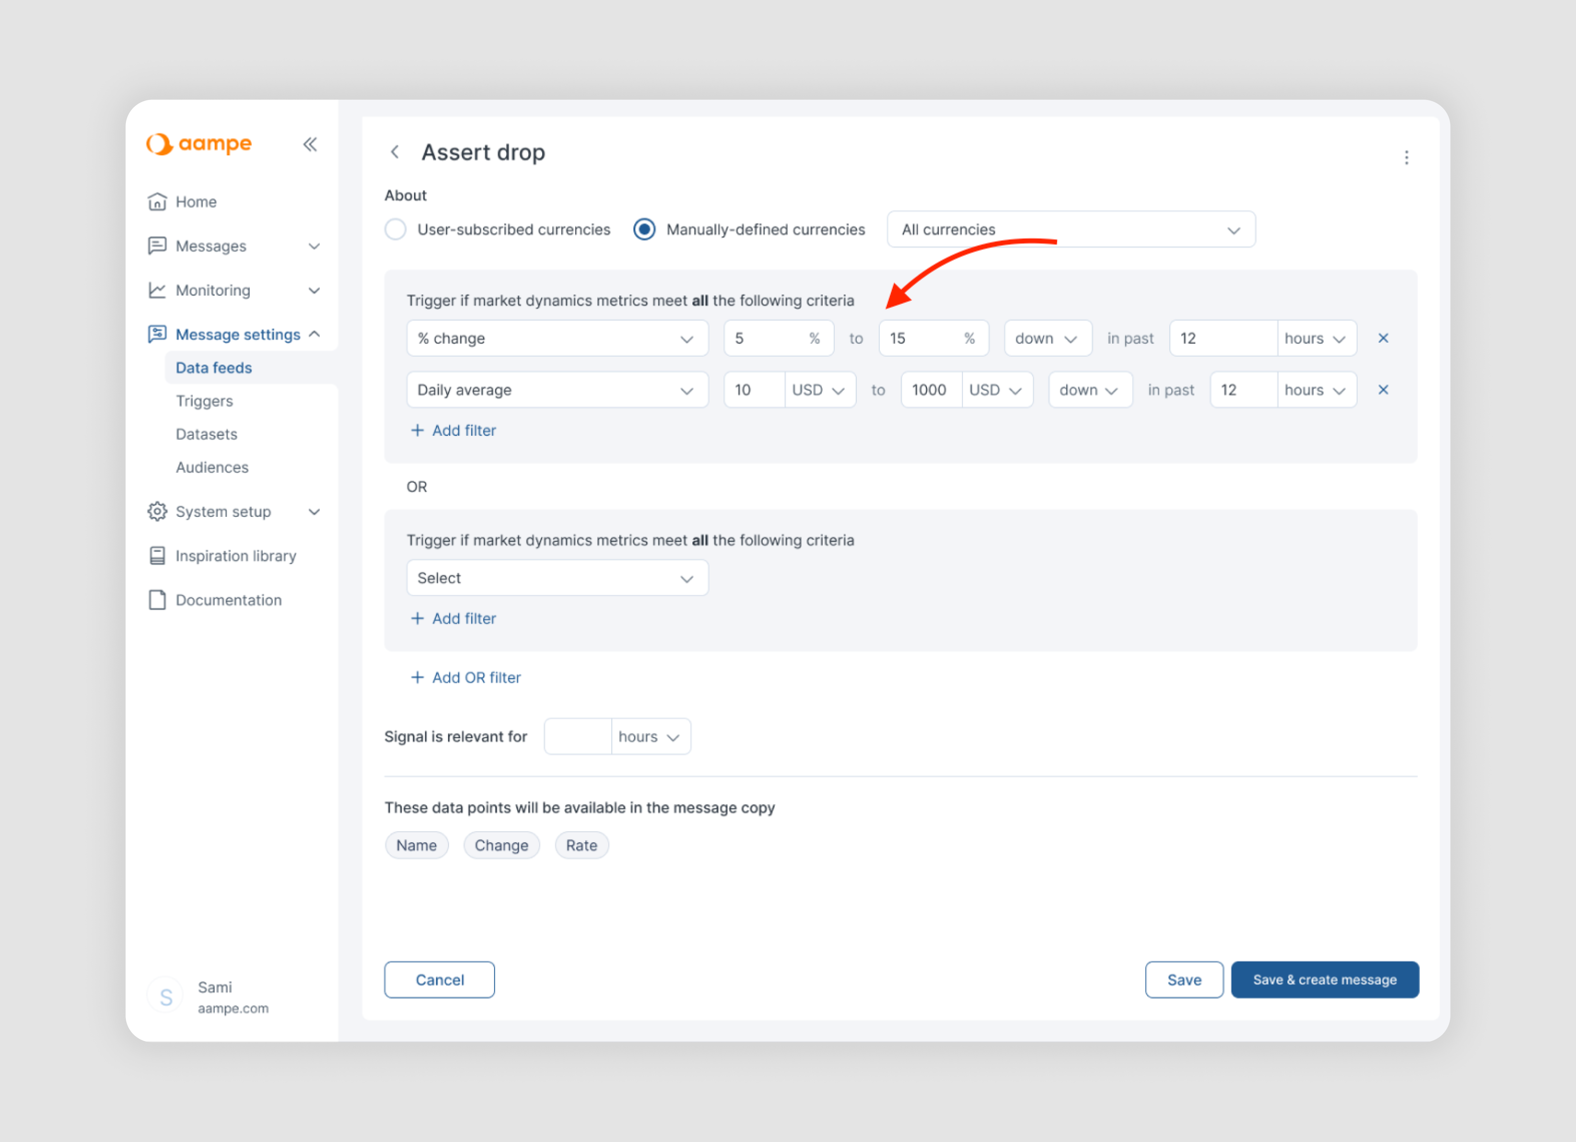Expand the Monitoring menu chevron
The height and width of the screenshot is (1142, 1576).
[x=314, y=290]
